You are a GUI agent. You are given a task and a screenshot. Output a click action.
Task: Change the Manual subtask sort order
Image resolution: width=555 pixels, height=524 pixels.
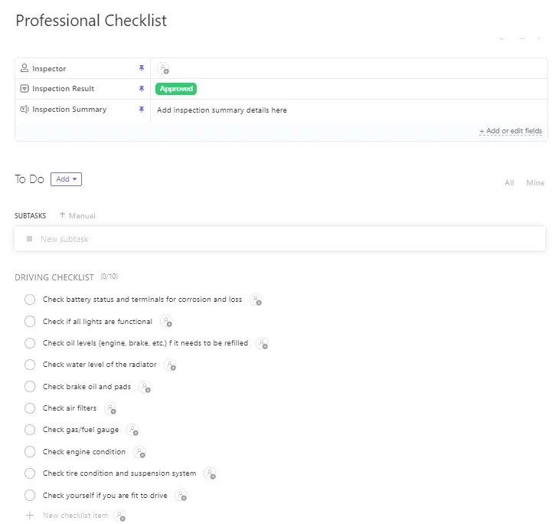(78, 215)
